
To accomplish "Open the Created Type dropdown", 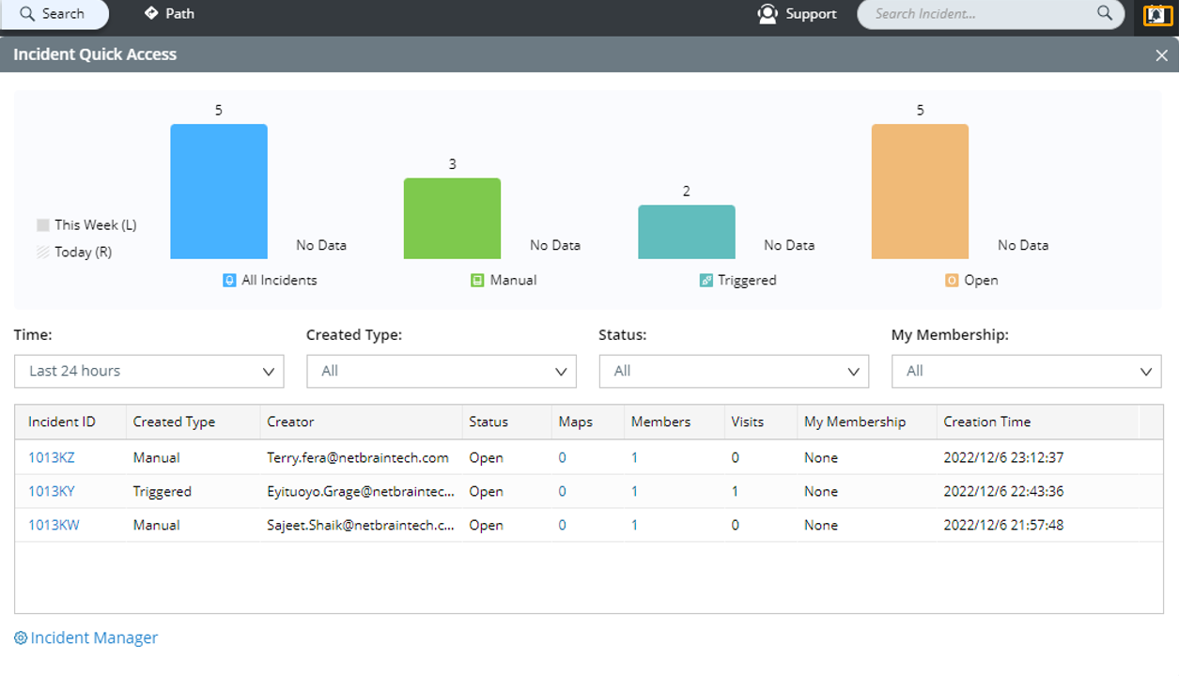I will click(x=442, y=371).
